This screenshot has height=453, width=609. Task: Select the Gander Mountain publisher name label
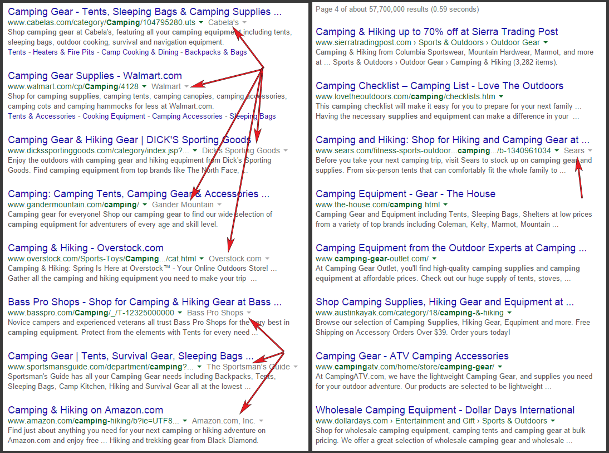click(x=183, y=204)
